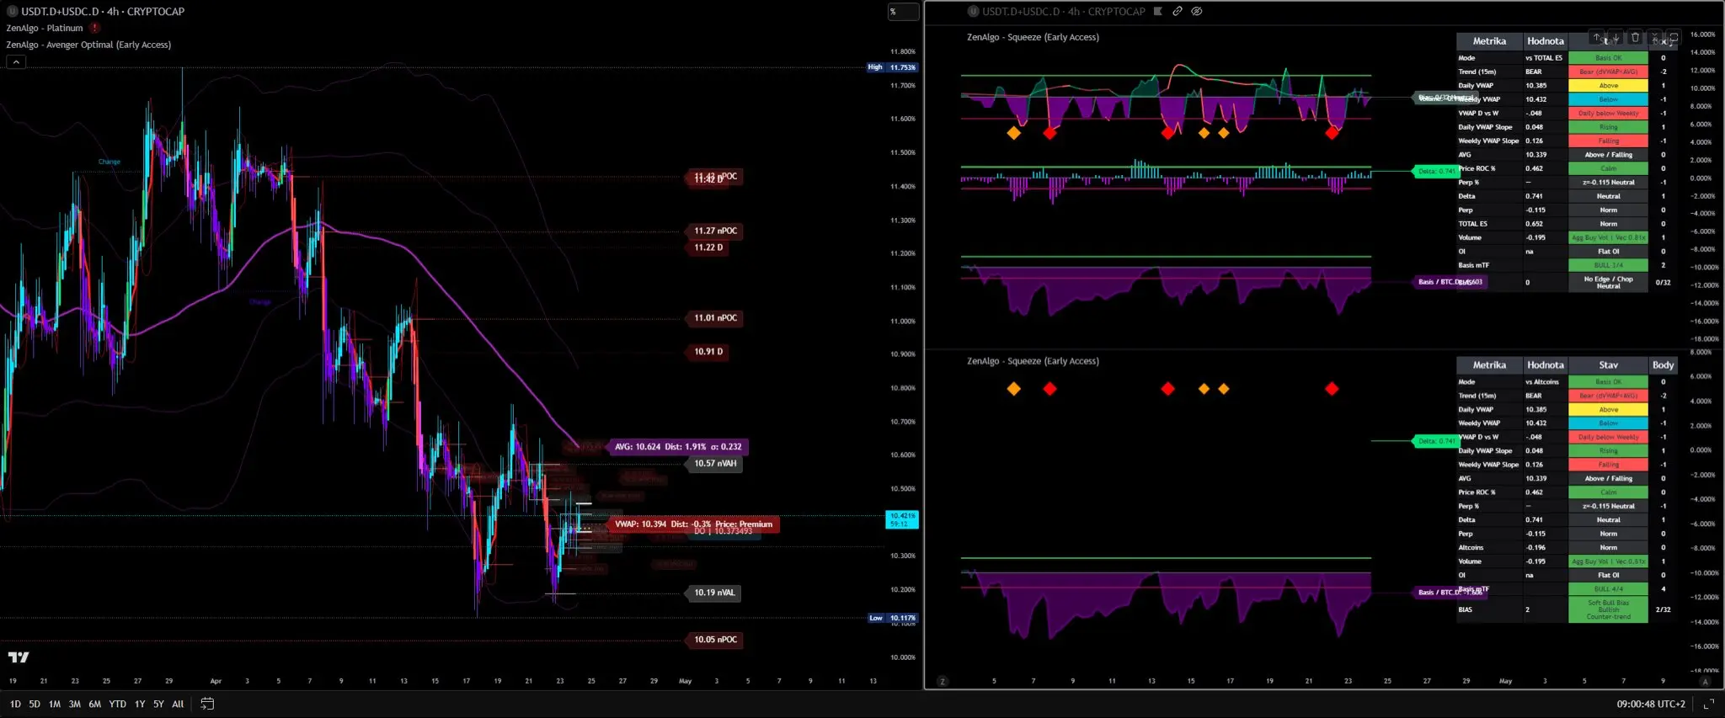Select the 1Y time range
This screenshot has height=718, width=1725.
tap(140, 704)
